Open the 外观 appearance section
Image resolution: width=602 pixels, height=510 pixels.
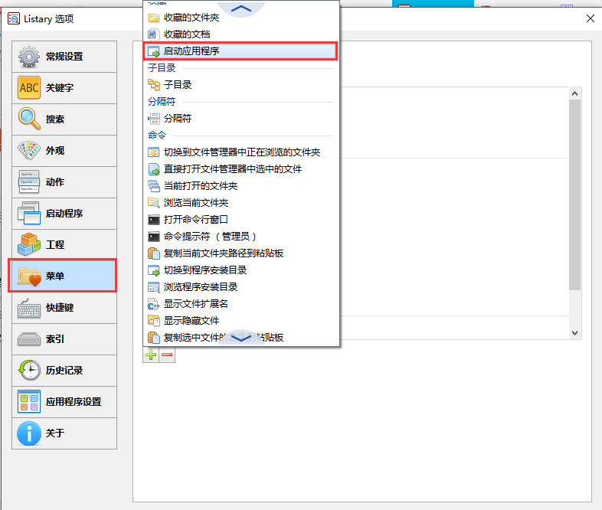(64, 151)
